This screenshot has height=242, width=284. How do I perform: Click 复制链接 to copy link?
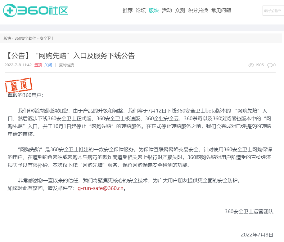[x=66, y=65]
